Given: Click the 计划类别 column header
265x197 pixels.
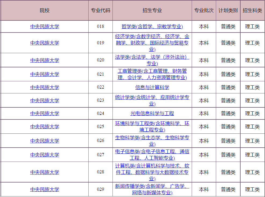Looking at the screenshot, I should click(228, 10).
